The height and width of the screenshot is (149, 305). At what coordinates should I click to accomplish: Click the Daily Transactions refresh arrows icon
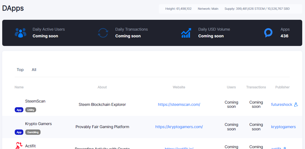tap(103, 33)
